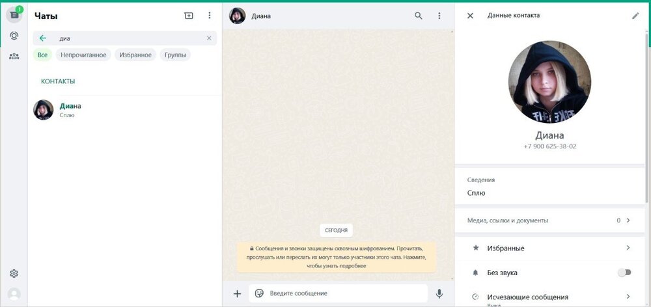The image size is (651, 307).
Task: Open settings gear in sidebar
Action: (14, 274)
